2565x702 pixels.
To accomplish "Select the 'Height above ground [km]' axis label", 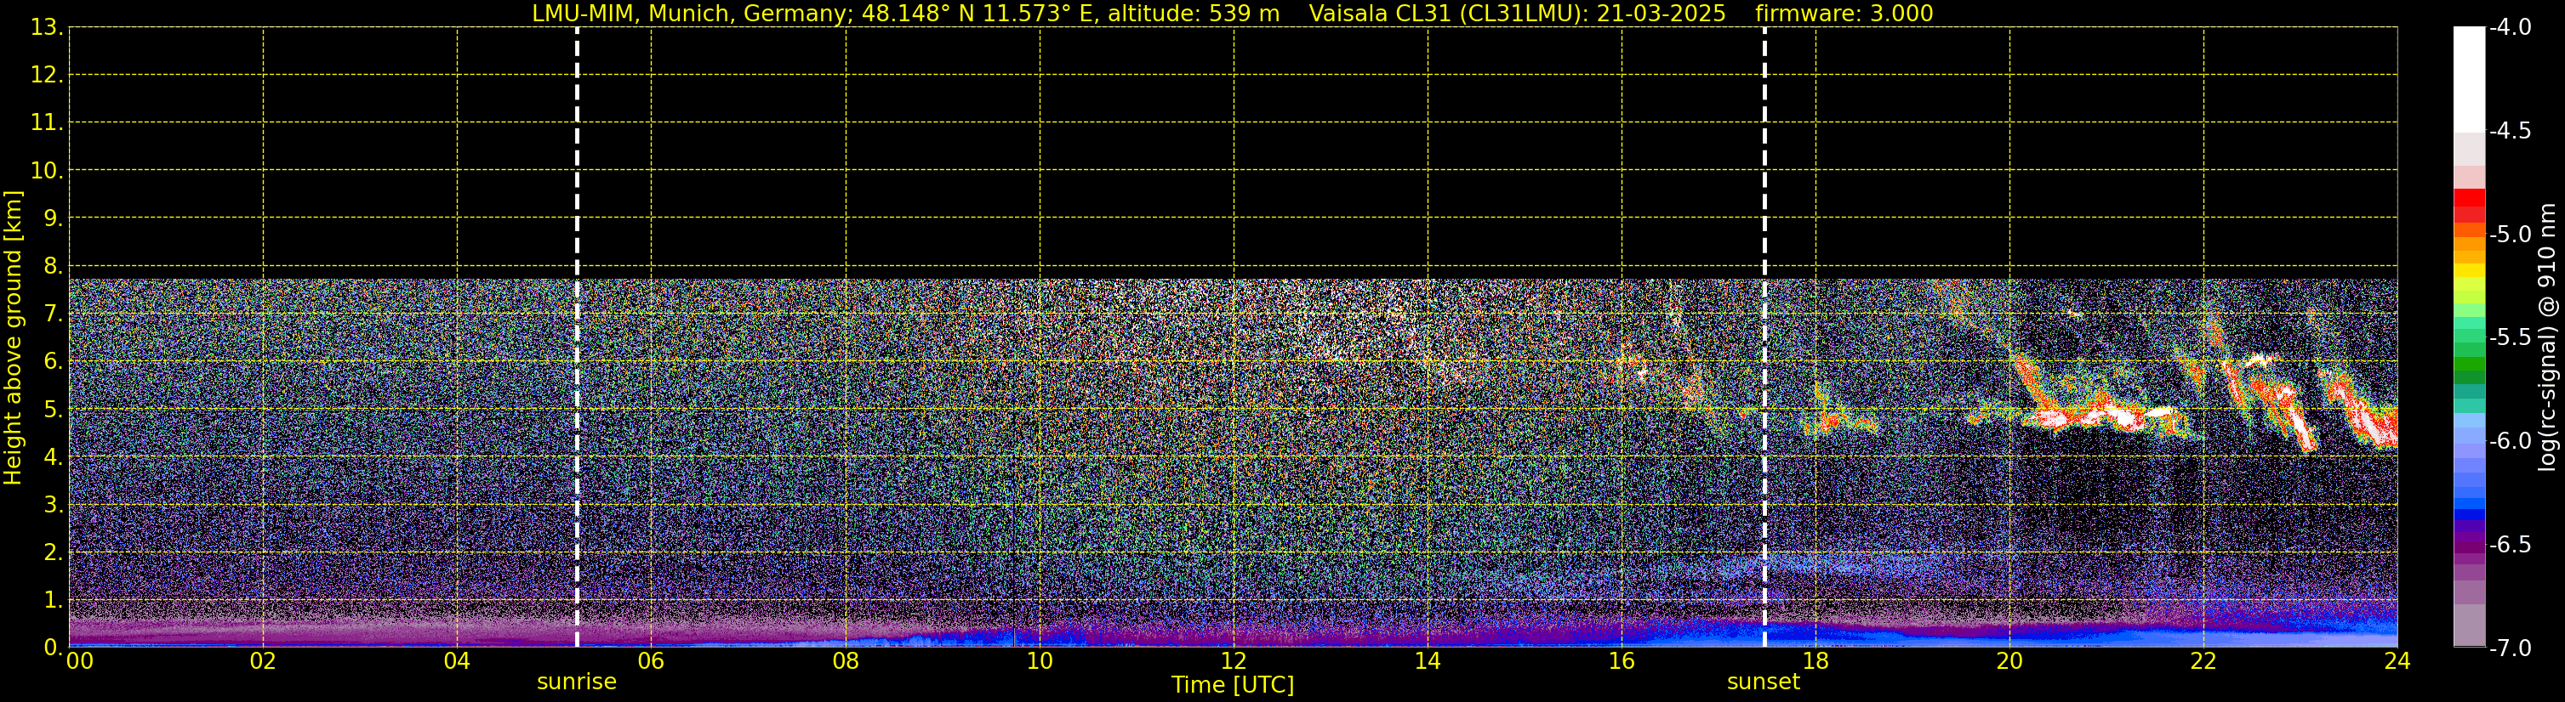I will (13, 338).
